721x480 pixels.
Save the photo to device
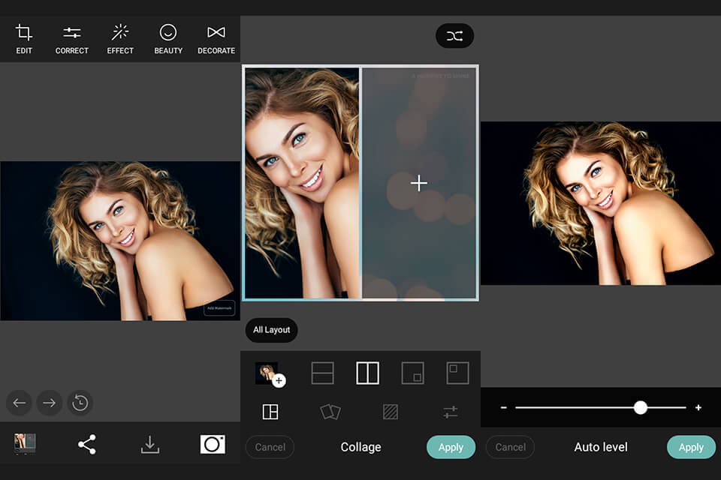click(x=149, y=444)
